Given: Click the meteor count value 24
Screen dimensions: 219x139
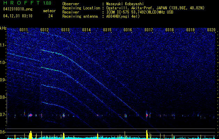Looking at the screenshot, I should coord(50,16).
